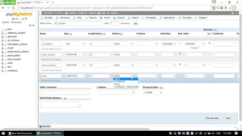Click the Table name input field
Screen dimensions: 242x136
tap(78, 23)
